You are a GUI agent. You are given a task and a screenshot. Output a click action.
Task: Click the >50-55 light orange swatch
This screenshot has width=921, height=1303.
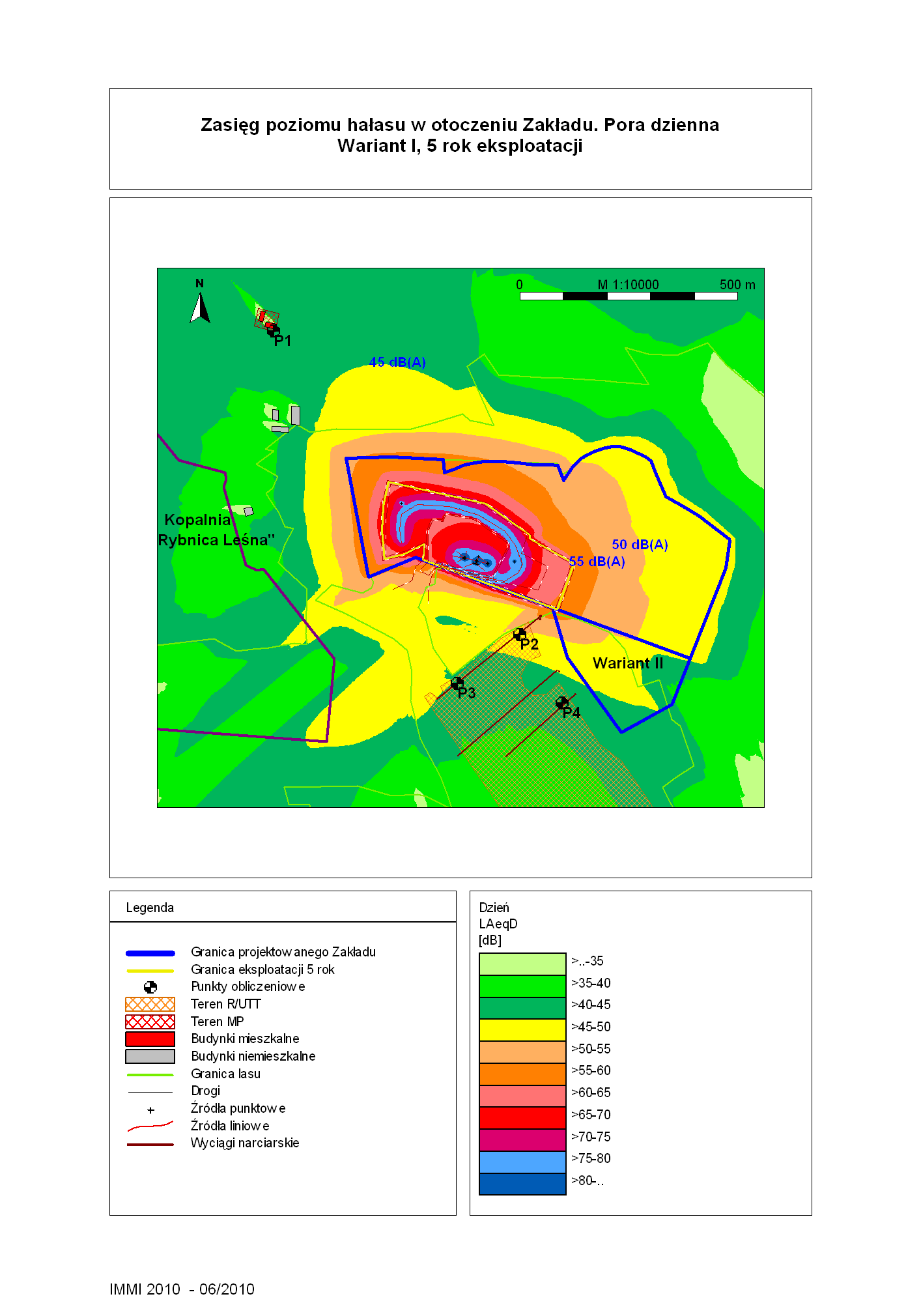click(x=522, y=1052)
